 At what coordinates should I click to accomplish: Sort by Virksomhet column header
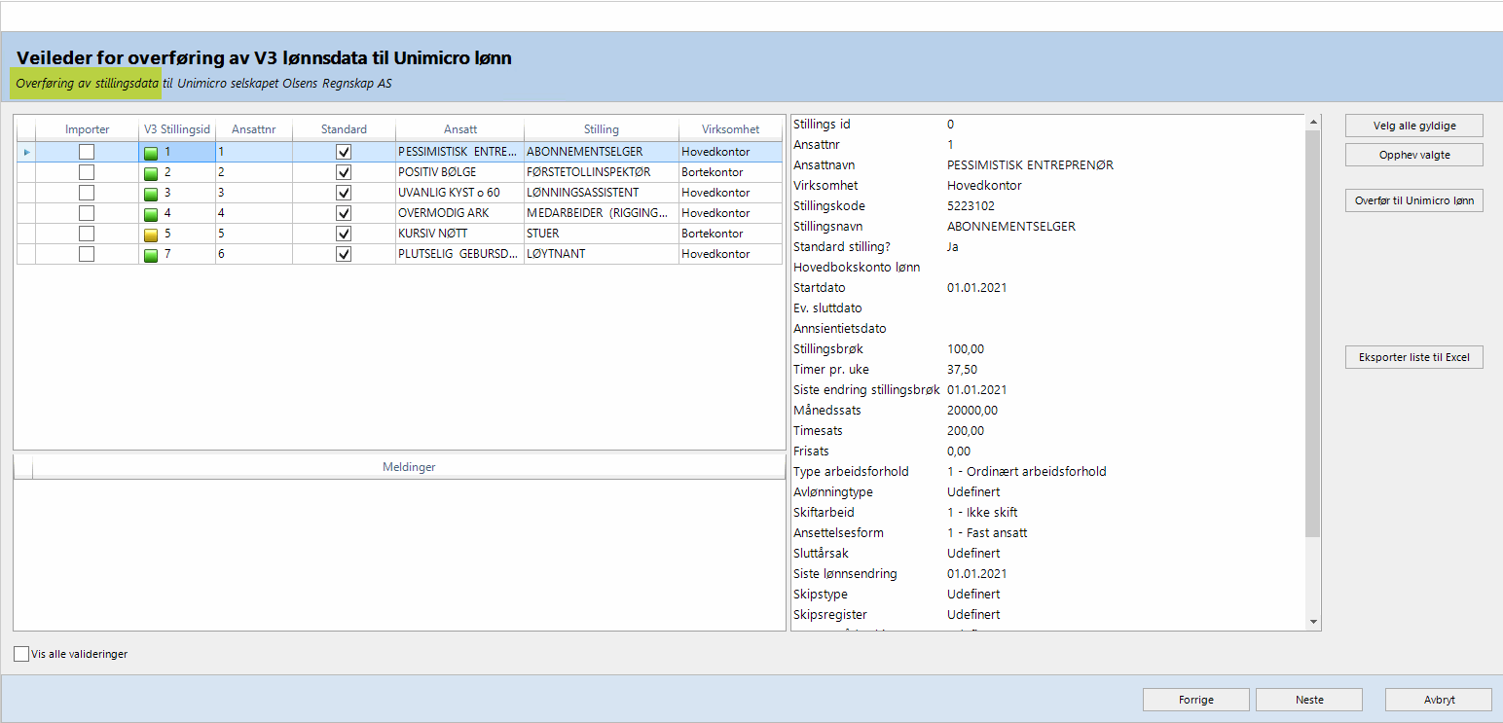coord(730,129)
